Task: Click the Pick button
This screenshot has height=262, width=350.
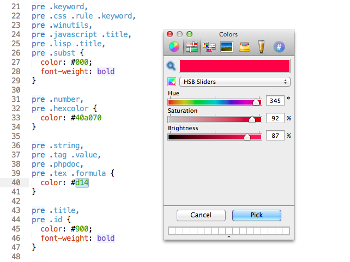Action: 256,215
